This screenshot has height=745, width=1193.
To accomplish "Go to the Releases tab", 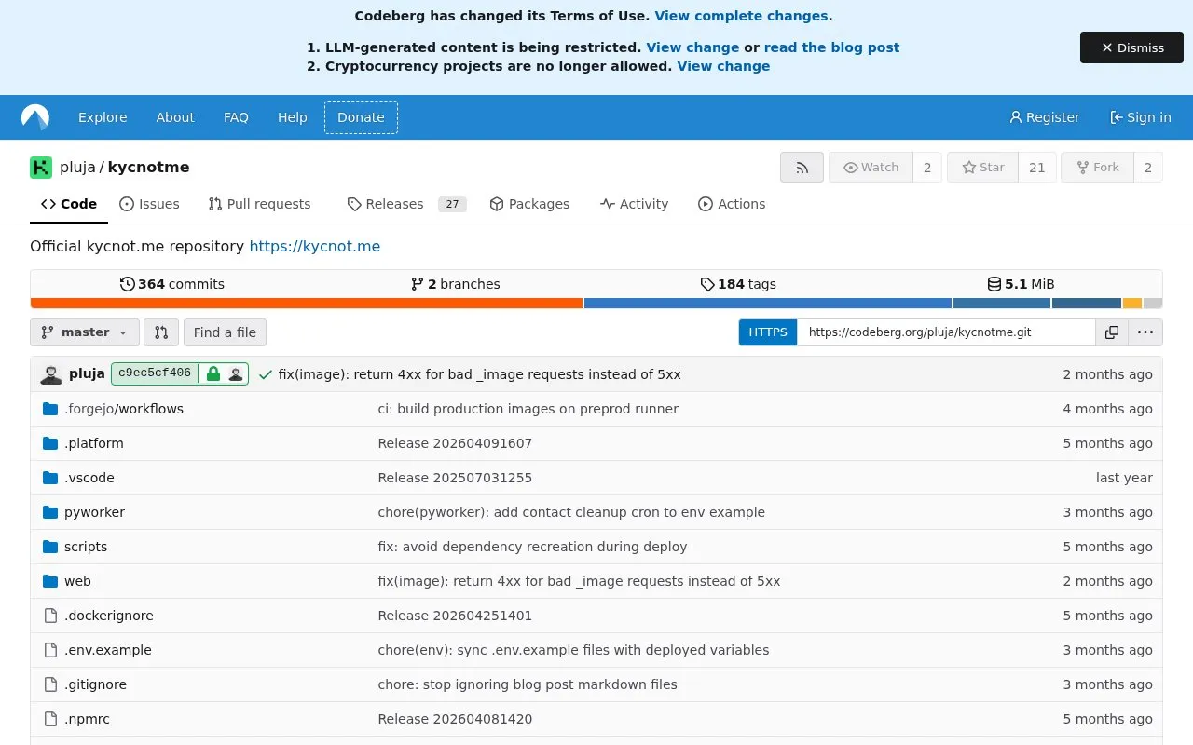I will pos(406,204).
